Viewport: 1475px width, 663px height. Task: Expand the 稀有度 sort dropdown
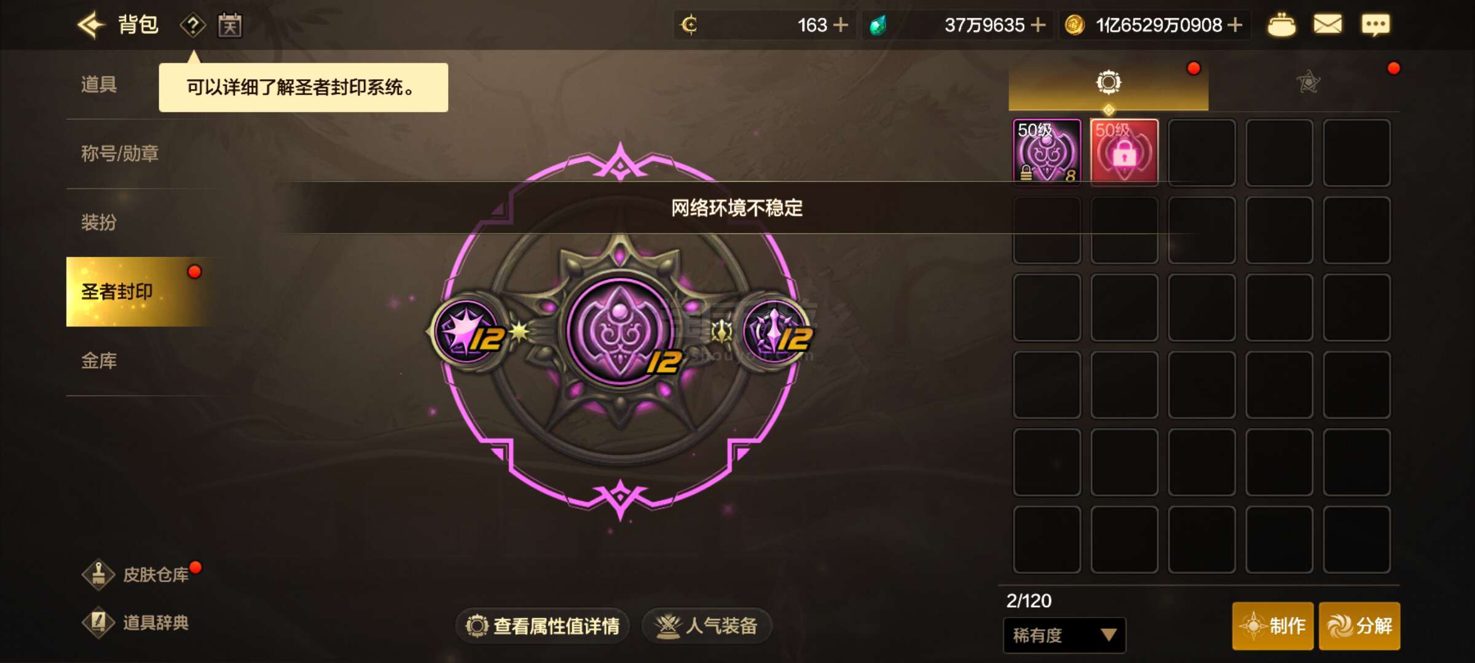click(x=1064, y=635)
